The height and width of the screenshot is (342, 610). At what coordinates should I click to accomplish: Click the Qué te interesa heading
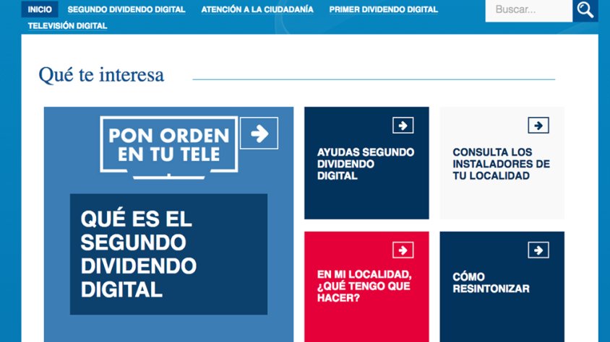tap(101, 74)
